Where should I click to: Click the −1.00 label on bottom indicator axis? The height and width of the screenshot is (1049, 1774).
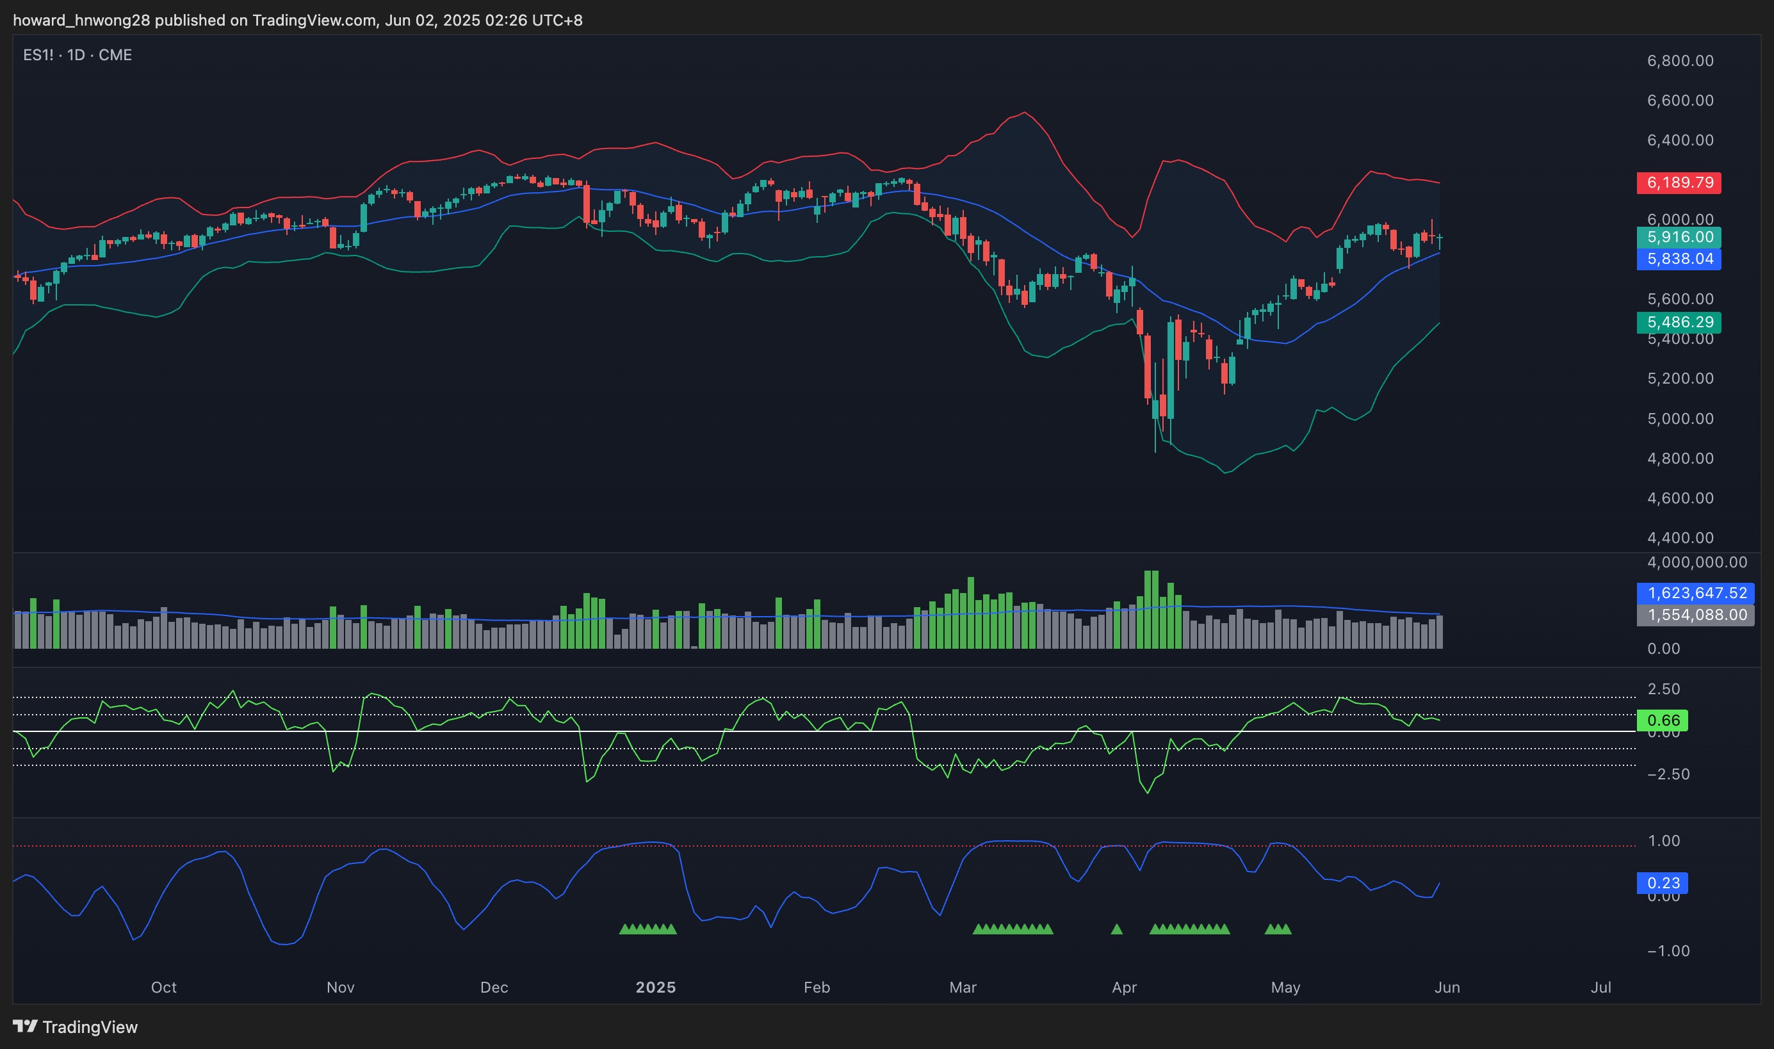tap(1668, 951)
